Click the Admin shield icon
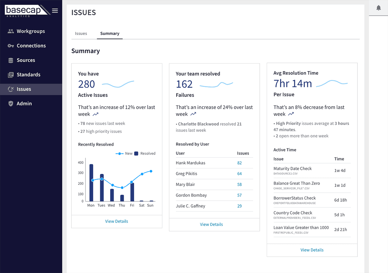Screen dimensions: 388x273 tap(11, 103)
